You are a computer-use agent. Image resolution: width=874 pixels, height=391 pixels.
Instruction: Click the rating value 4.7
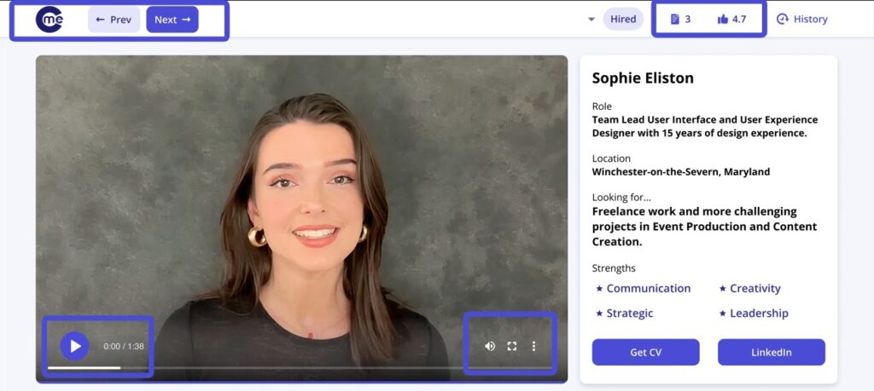739,19
